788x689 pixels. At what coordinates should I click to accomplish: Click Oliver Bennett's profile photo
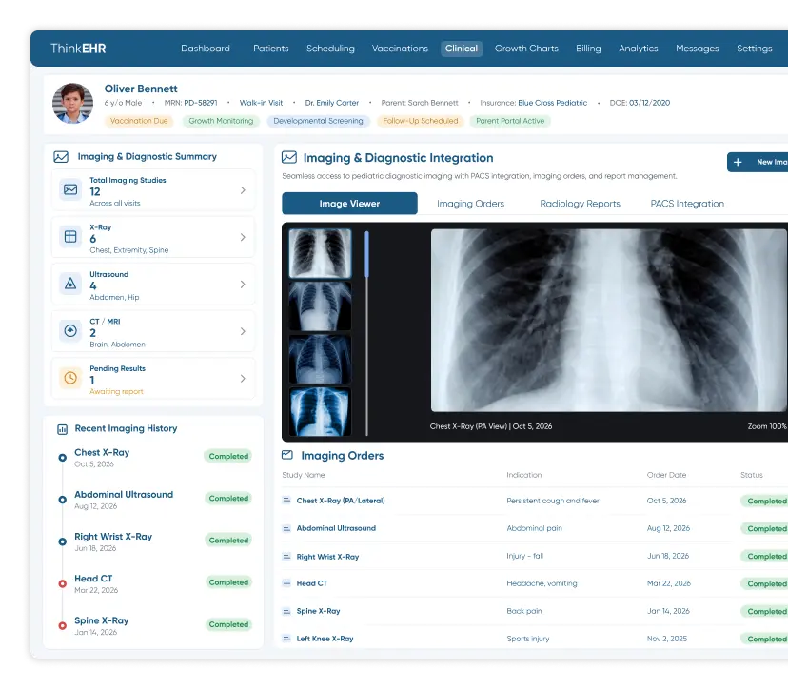click(x=73, y=104)
